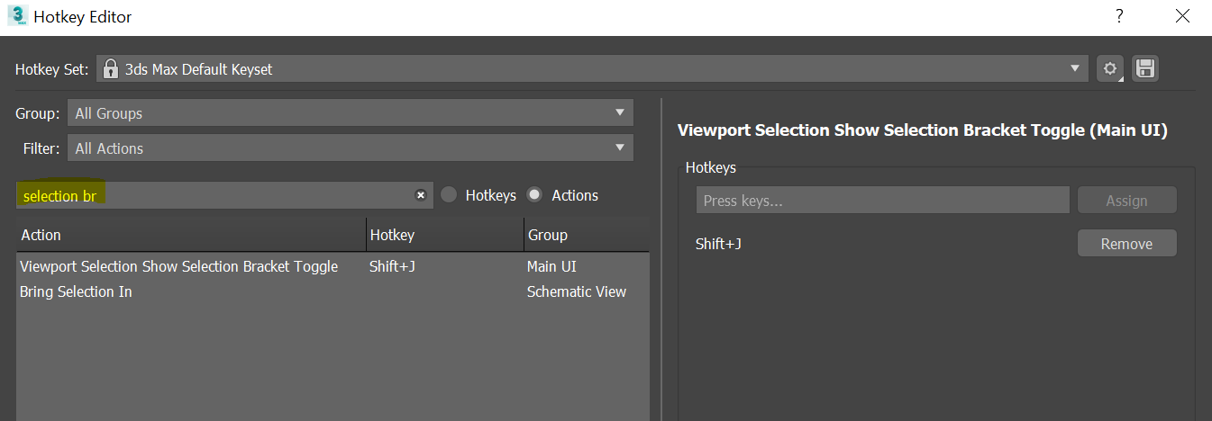Click the Press keys input field
The image size is (1212, 421).
(882, 201)
